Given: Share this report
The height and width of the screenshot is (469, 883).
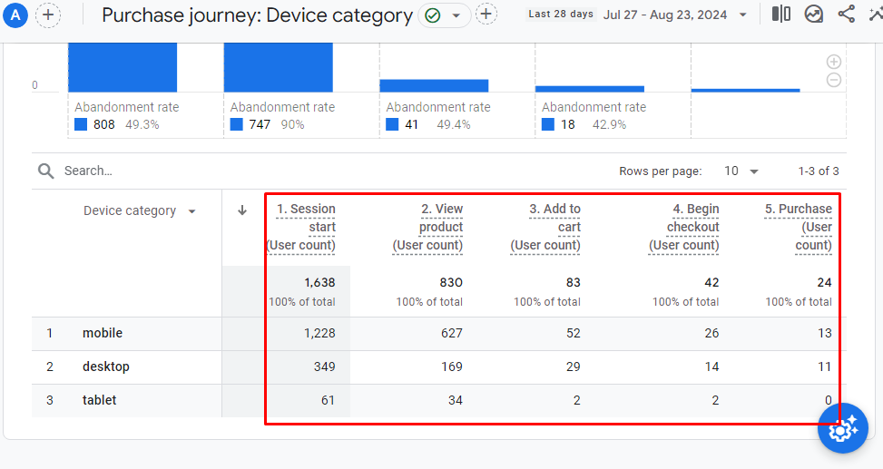Looking at the screenshot, I should pos(846,14).
